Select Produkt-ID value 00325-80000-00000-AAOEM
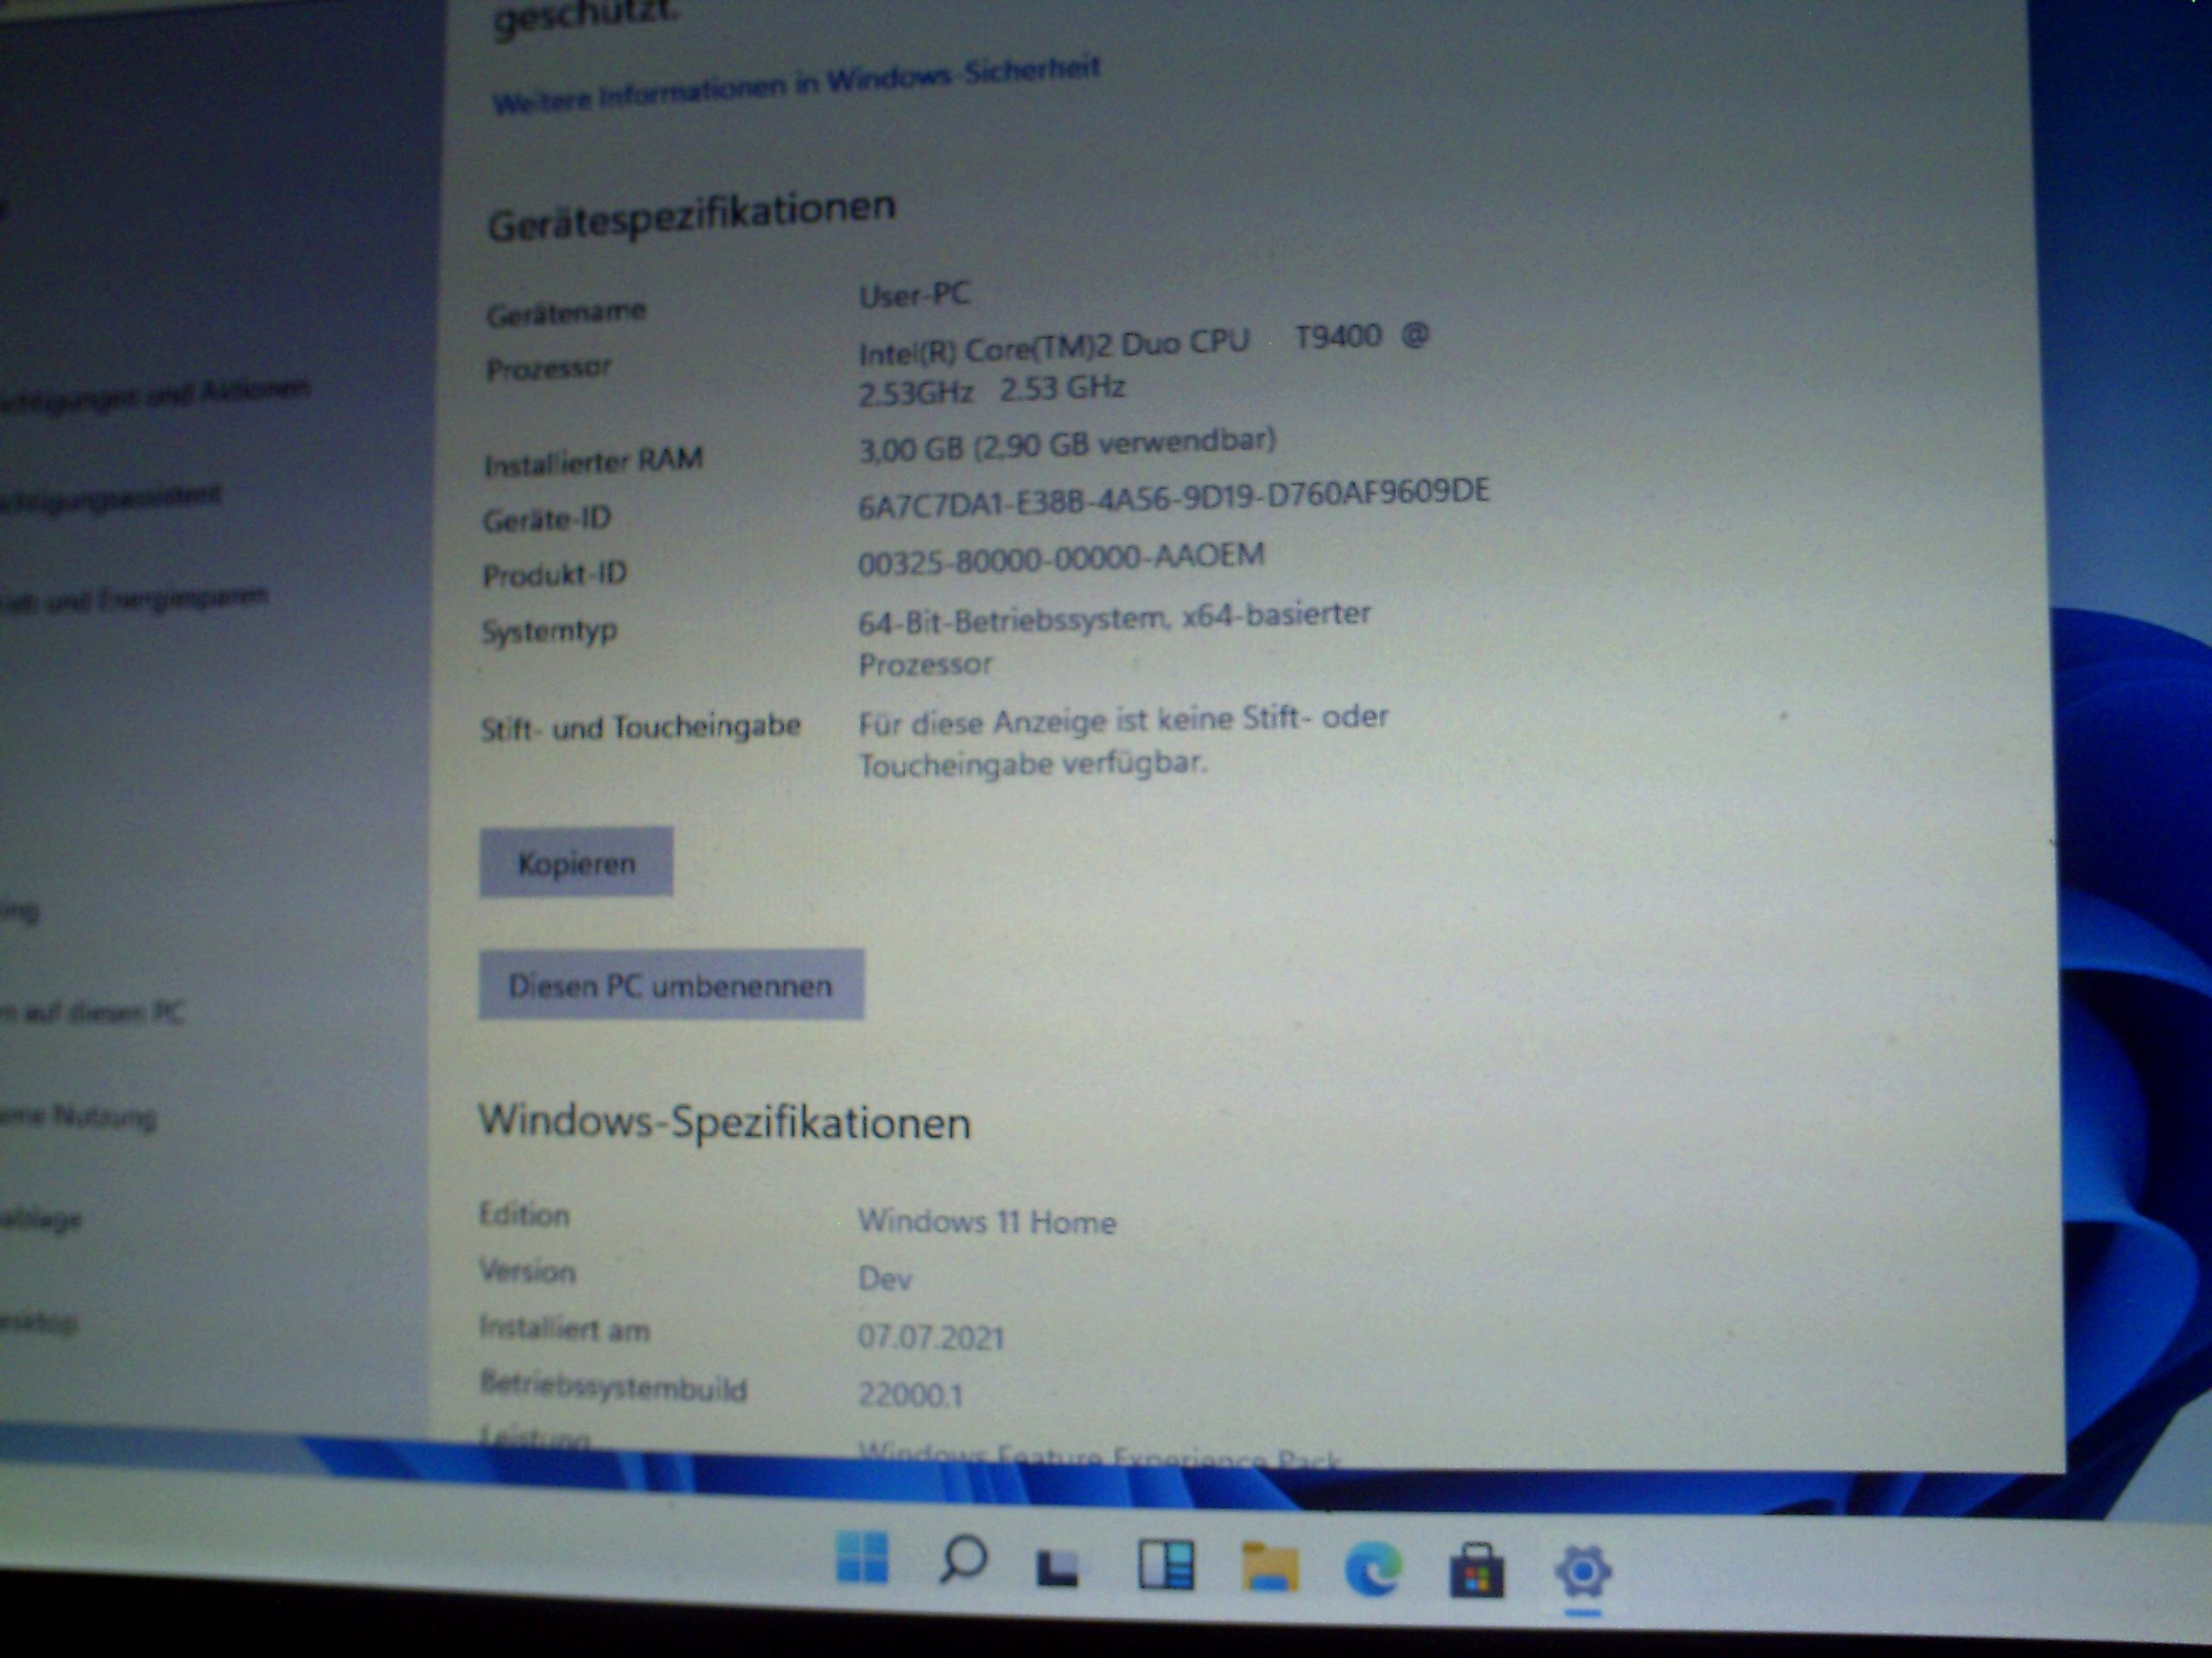2212x1658 pixels. pos(1061,559)
